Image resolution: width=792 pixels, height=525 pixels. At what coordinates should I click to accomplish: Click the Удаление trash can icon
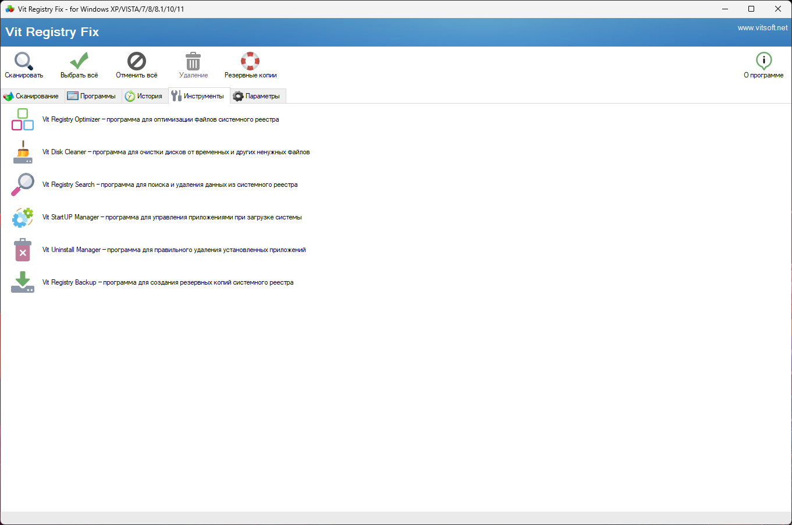click(x=193, y=61)
